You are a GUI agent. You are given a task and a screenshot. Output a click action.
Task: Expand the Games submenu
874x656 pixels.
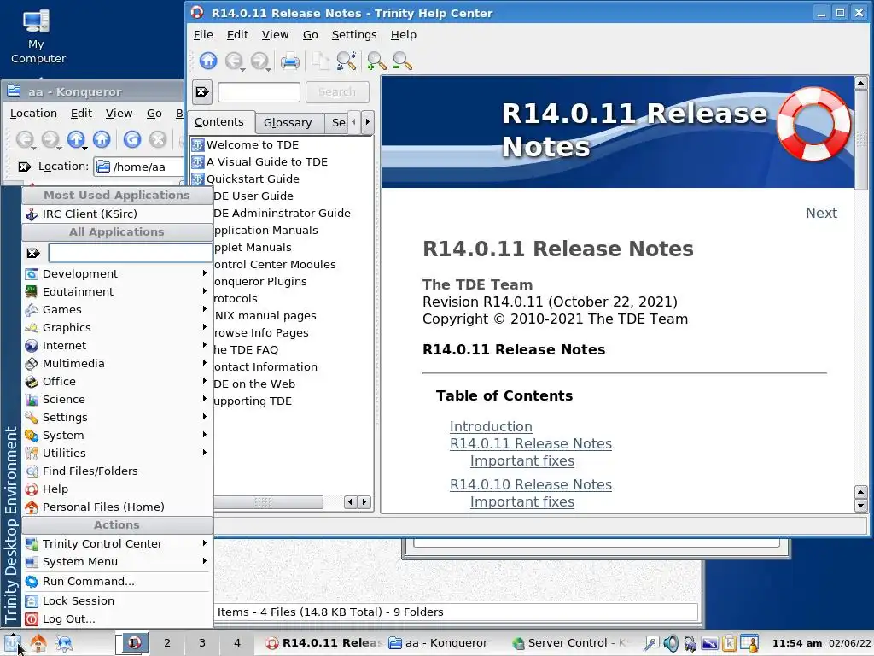(x=117, y=309)
